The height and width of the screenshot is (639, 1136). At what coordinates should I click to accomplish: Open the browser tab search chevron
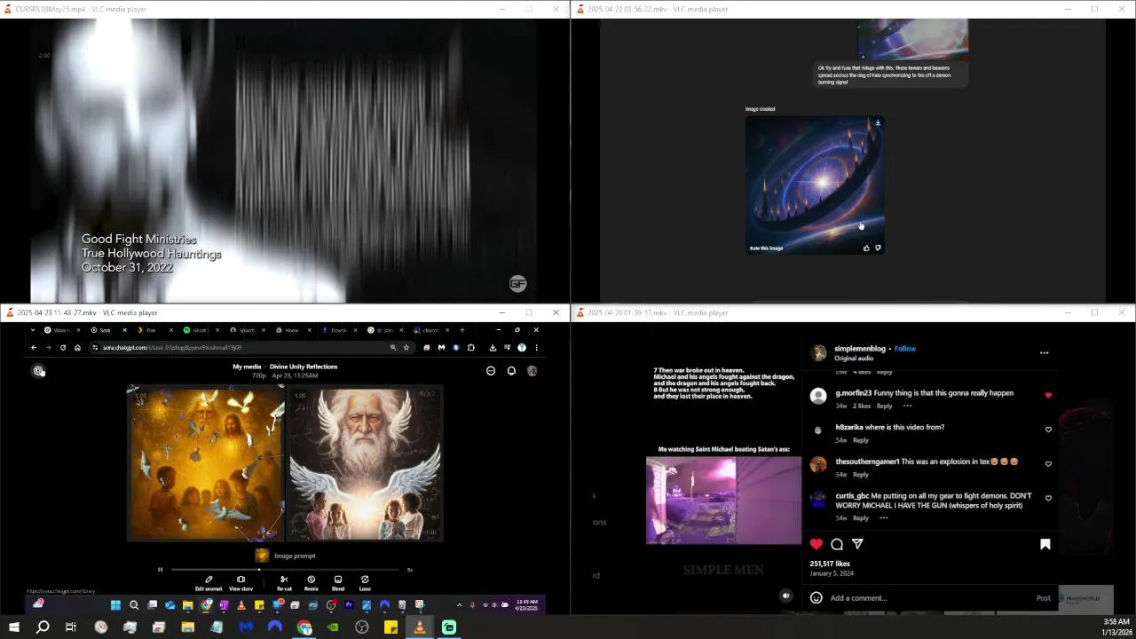[x=34, y=330]
